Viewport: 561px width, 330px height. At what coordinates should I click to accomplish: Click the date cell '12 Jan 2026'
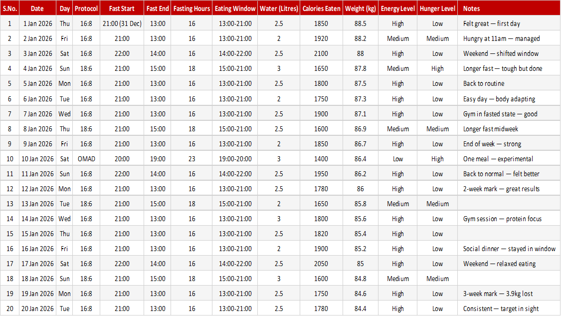[x=37, y=189]
